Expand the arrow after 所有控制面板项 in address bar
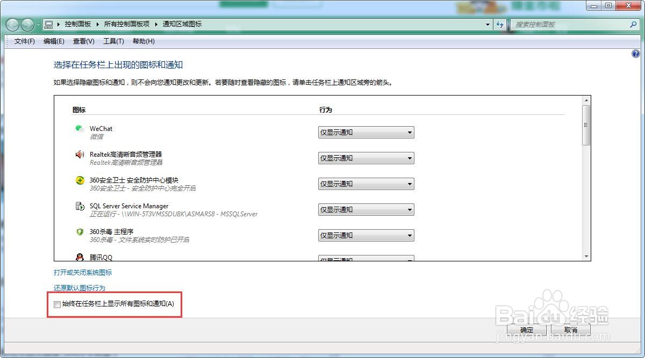Screen dimensions: 645x358 click(156, 24)
